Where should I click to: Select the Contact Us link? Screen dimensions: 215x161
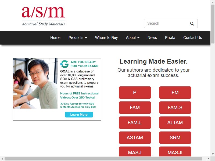(x=192, y=38)
